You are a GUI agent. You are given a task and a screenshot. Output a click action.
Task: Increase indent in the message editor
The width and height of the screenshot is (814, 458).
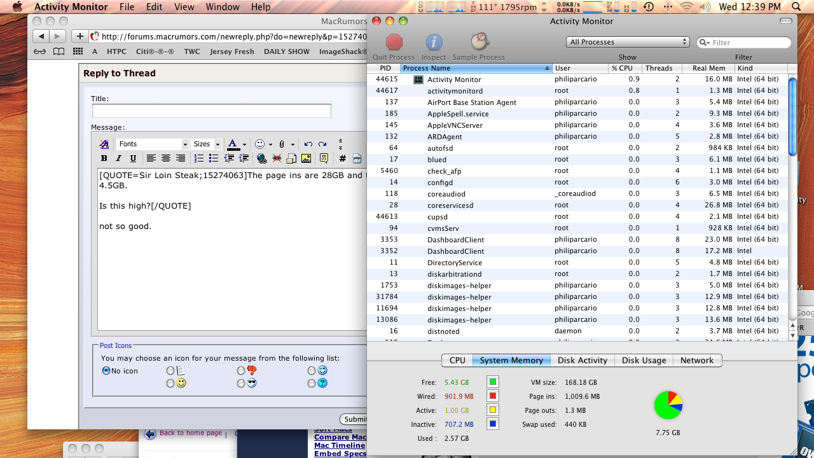(244, 158)
